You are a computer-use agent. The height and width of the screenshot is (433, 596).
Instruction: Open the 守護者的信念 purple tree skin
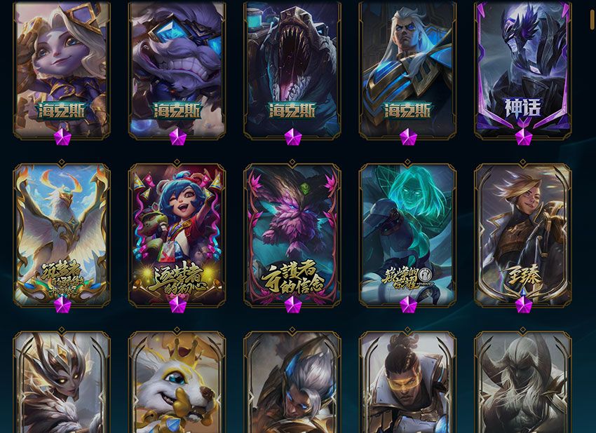tap(292, 235)
